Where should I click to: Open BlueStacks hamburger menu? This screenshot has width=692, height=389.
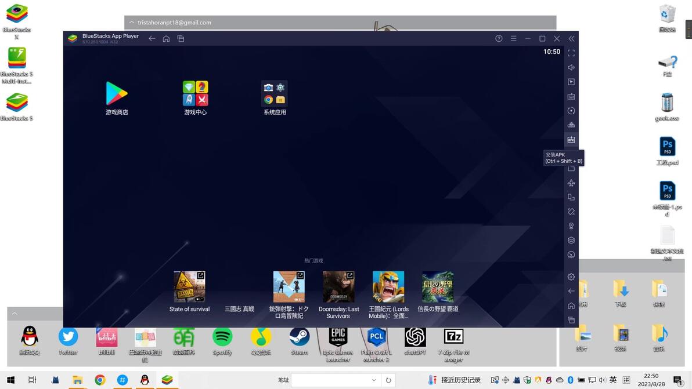[513, 39]
